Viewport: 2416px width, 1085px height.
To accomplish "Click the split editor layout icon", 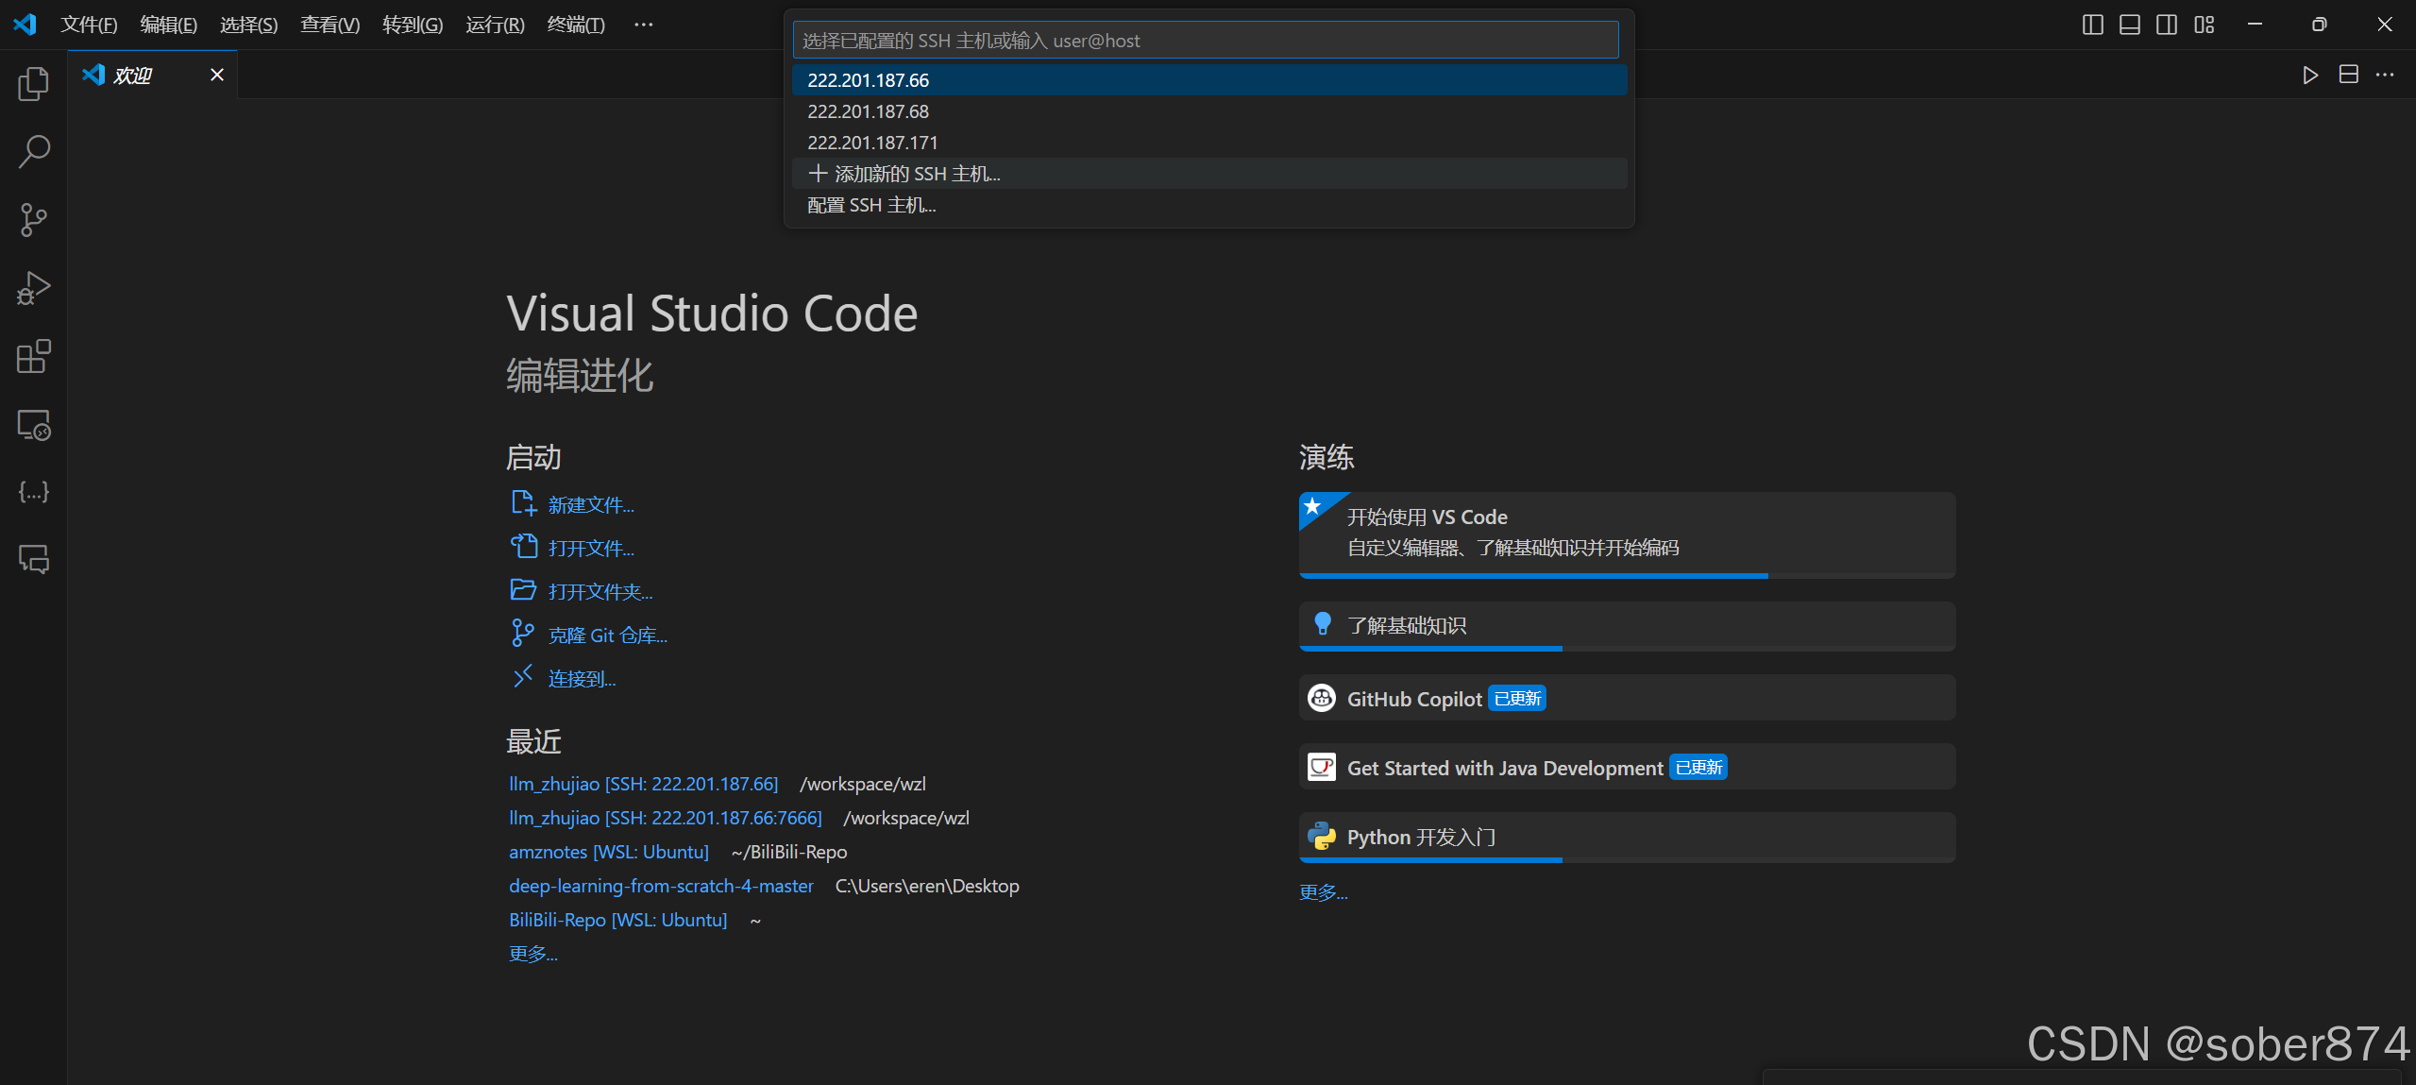I will pyautogui.click(x=2348, y=76).
